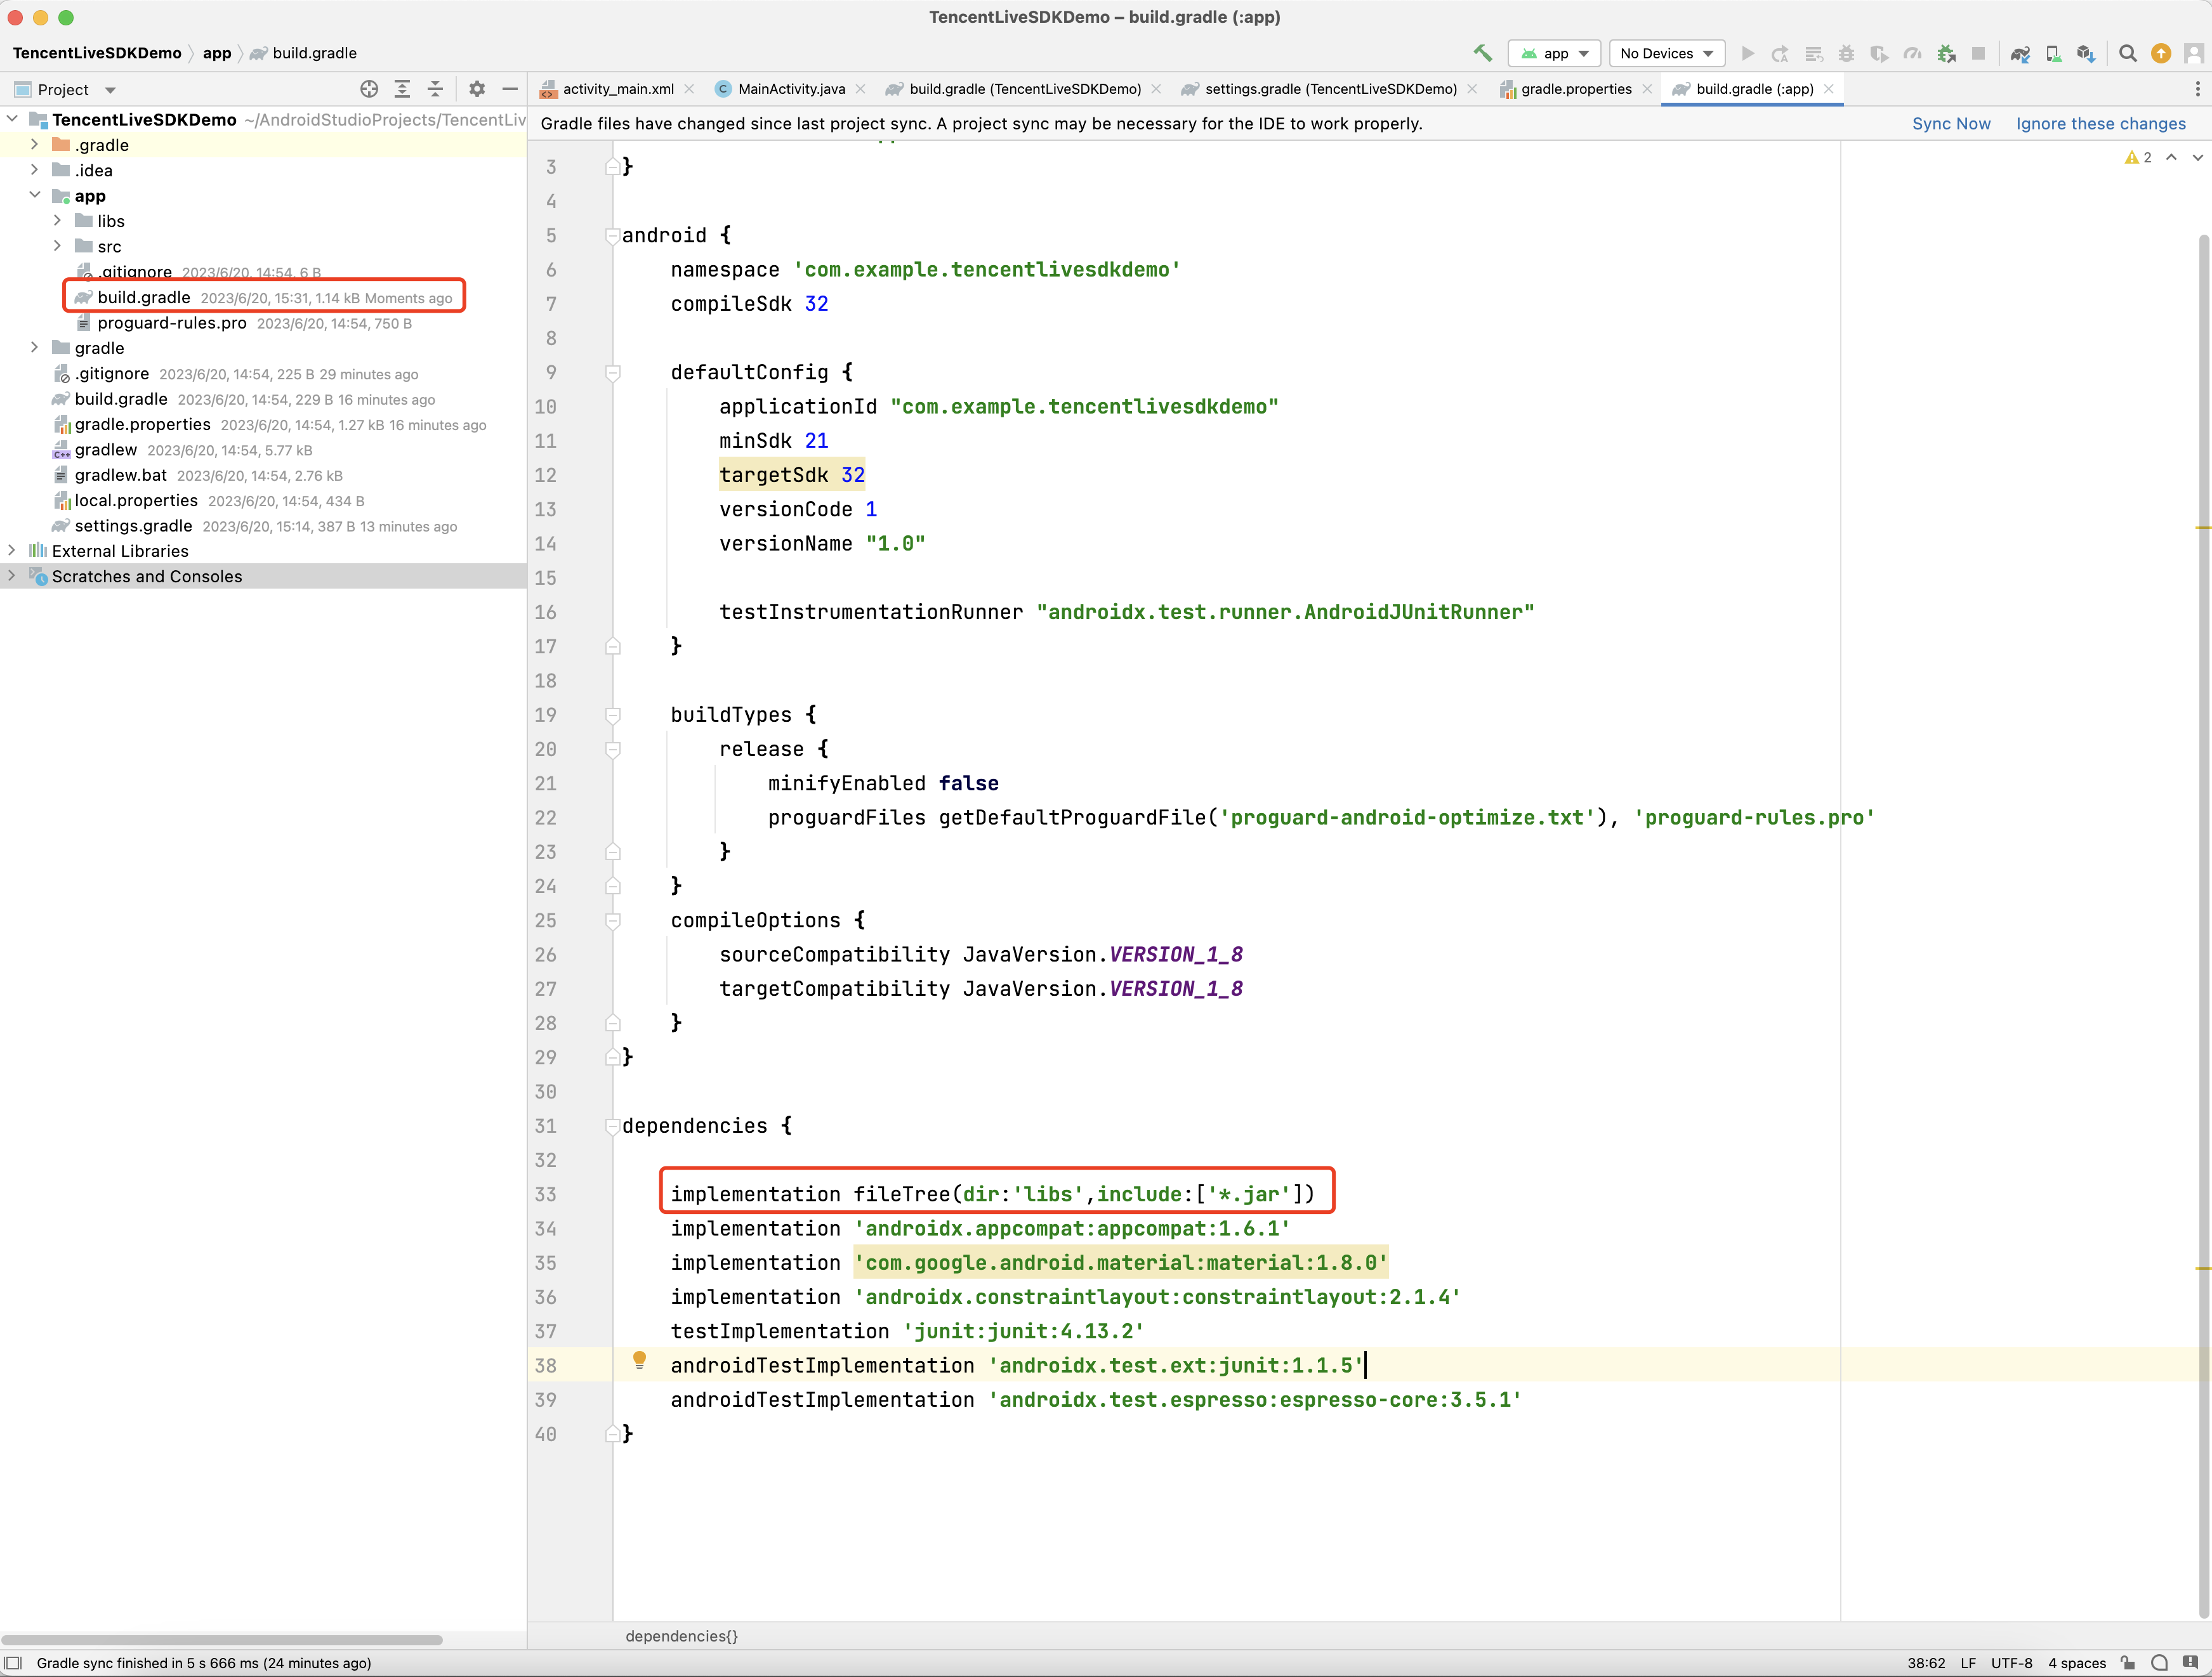Click the Search Everywhere magnifier icon
This screenshot has height=1677, width=2212.
pyautogui.click(x=2127, y=53)
